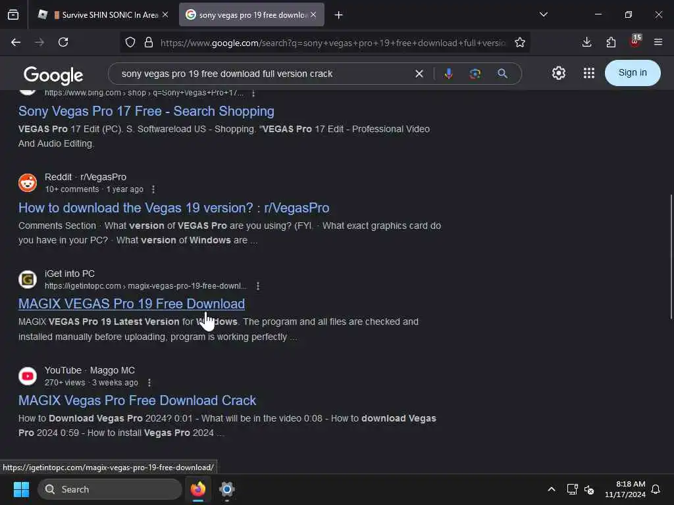Open the muted volume tray icon

[x=589, y=489]
